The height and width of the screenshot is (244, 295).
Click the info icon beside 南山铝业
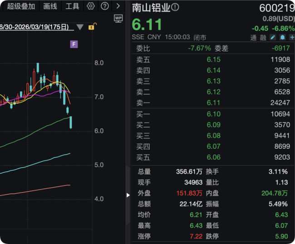(175, 7)
